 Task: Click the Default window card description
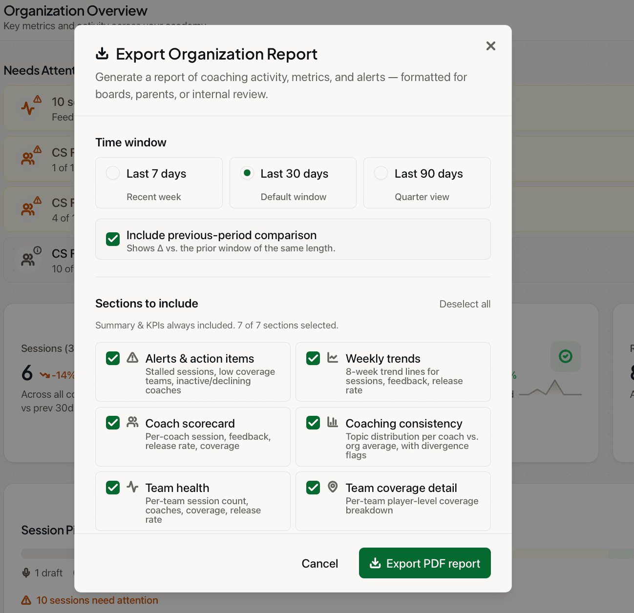pyautogui.click(x=294, y=197)
